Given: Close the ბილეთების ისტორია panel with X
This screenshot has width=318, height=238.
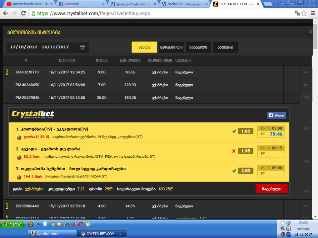Looking at the screenshot, I should pyautogui.click(x=310, y=32).
